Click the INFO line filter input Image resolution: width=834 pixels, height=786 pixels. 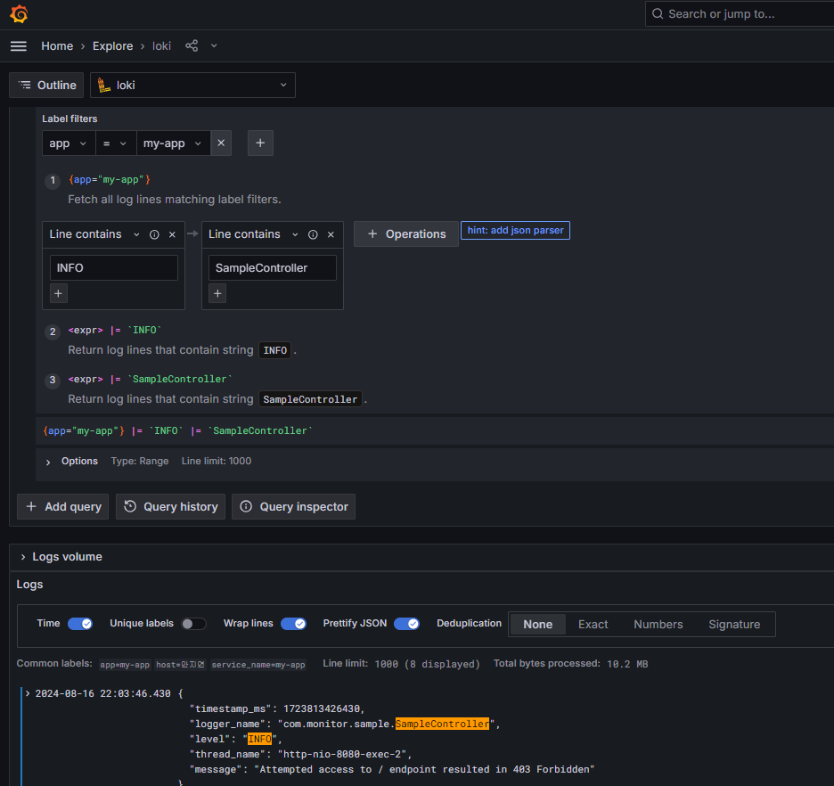pyautogui.click(x=114, y=268)
